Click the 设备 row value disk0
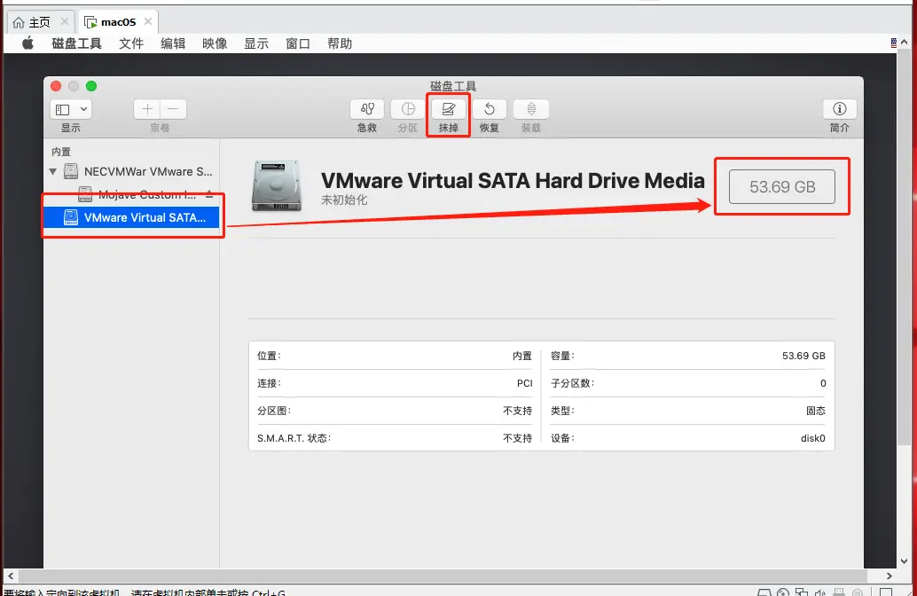The image size is (917, 596). 813,438
